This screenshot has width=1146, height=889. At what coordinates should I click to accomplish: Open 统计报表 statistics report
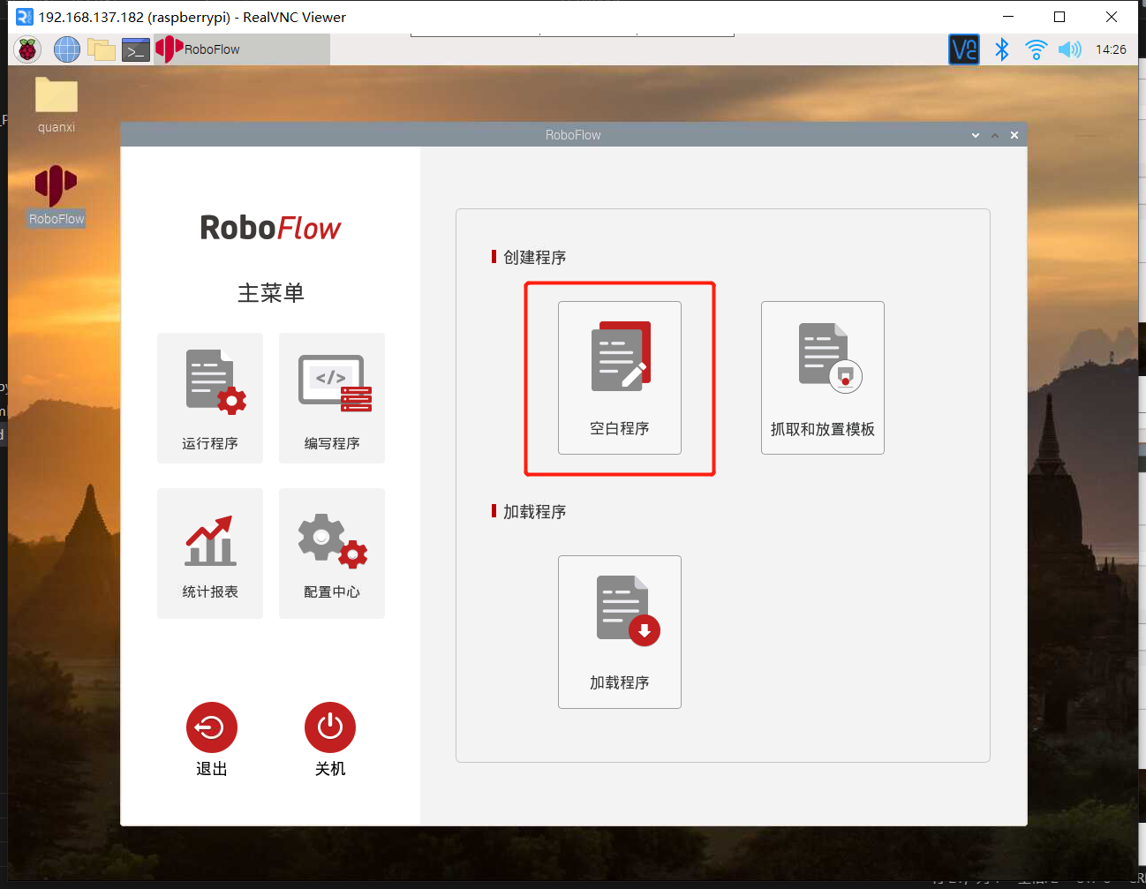pyautogui.click(x=210, y=553)
